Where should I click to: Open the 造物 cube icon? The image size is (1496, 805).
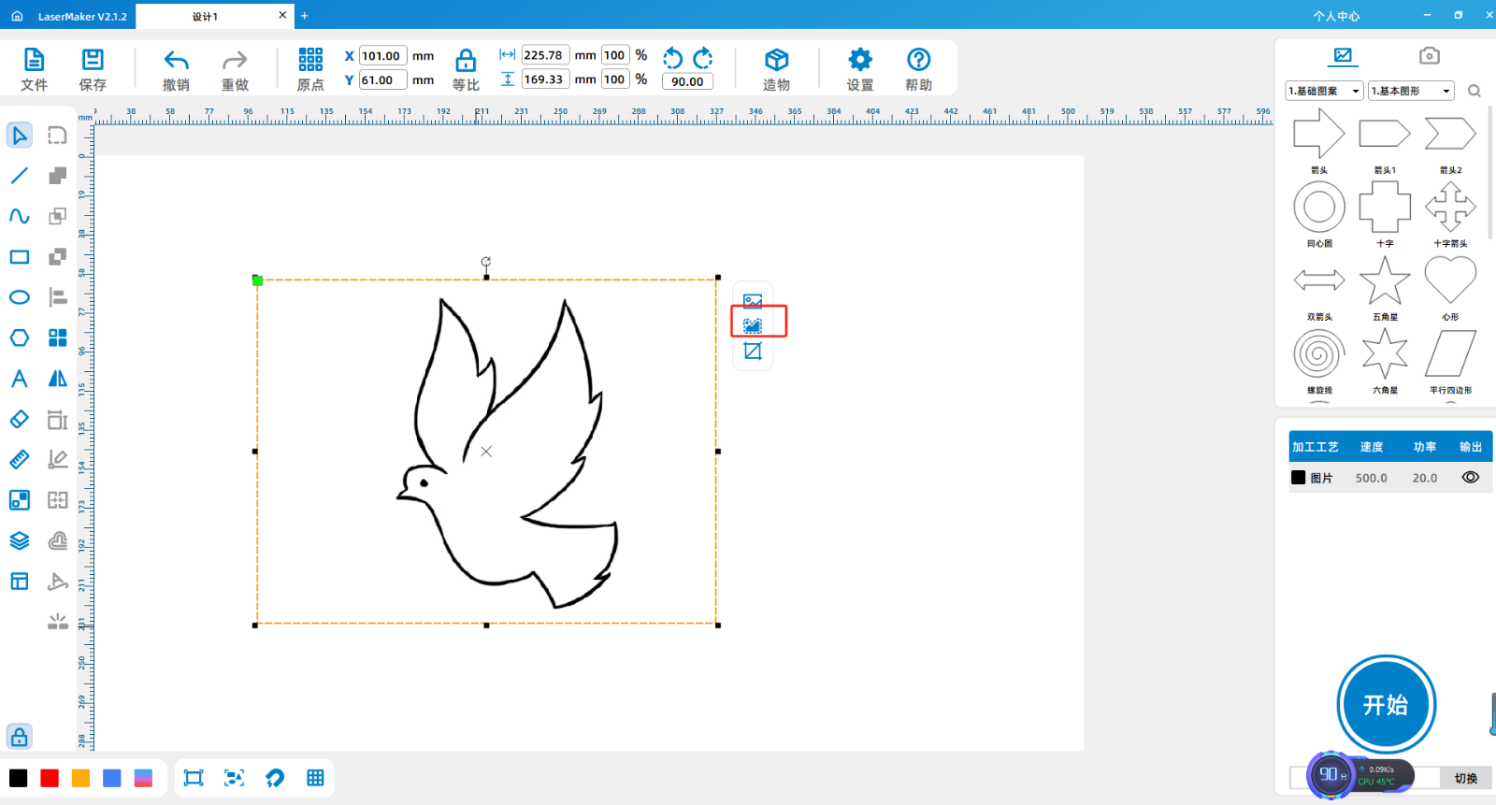pyautogui.click(x=776, y=70)
